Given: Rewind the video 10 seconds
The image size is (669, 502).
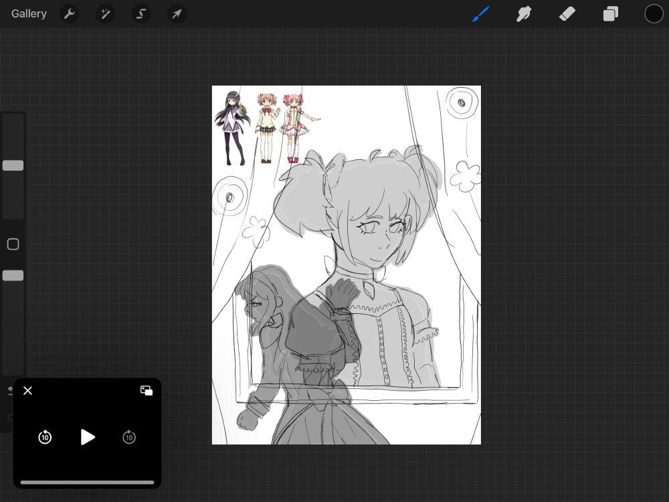Looking at the screenshot, I should click(x=45, y=437).
